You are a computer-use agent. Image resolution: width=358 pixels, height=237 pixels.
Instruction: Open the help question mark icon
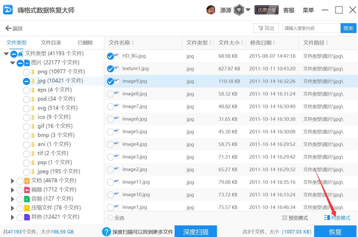click(106, 232)
